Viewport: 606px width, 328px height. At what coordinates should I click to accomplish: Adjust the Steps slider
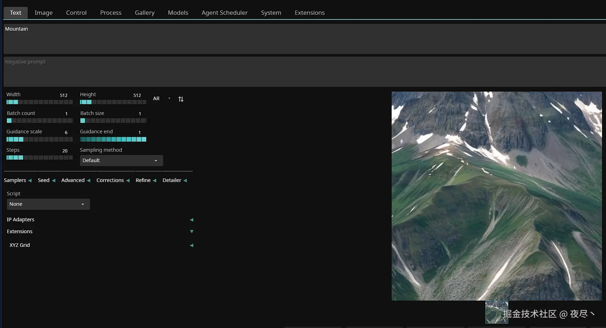[x=40, y=158]
